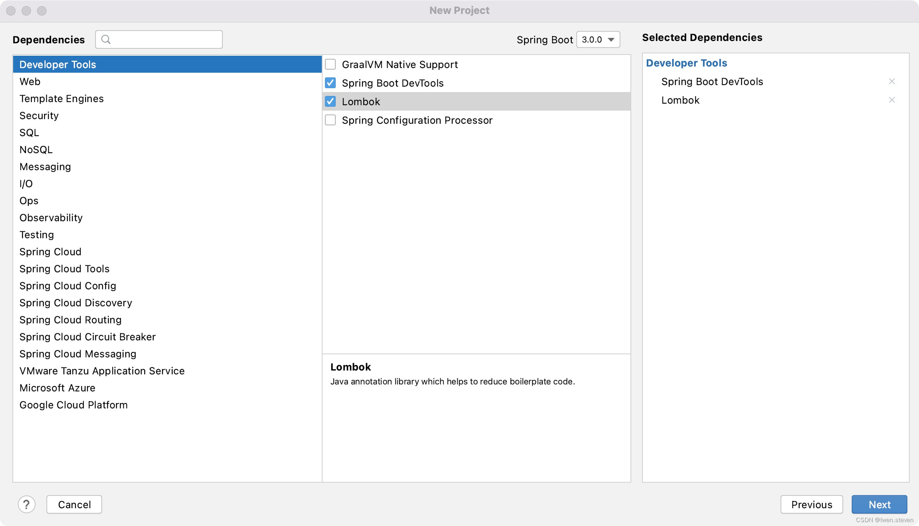This screenshot has height=526, width=919.
Task: Click the Spring Boot DevTools list label
Action: tap(393, 83)
